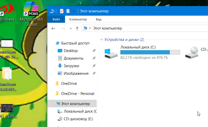Open Загрузки in quick access
Screen dimensions: 208x127
[x=72, y=66]
